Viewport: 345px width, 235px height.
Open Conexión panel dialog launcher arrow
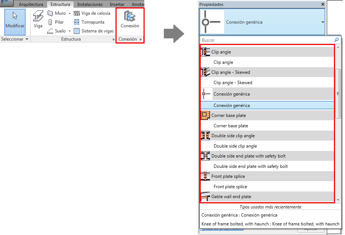coord(140,39)
